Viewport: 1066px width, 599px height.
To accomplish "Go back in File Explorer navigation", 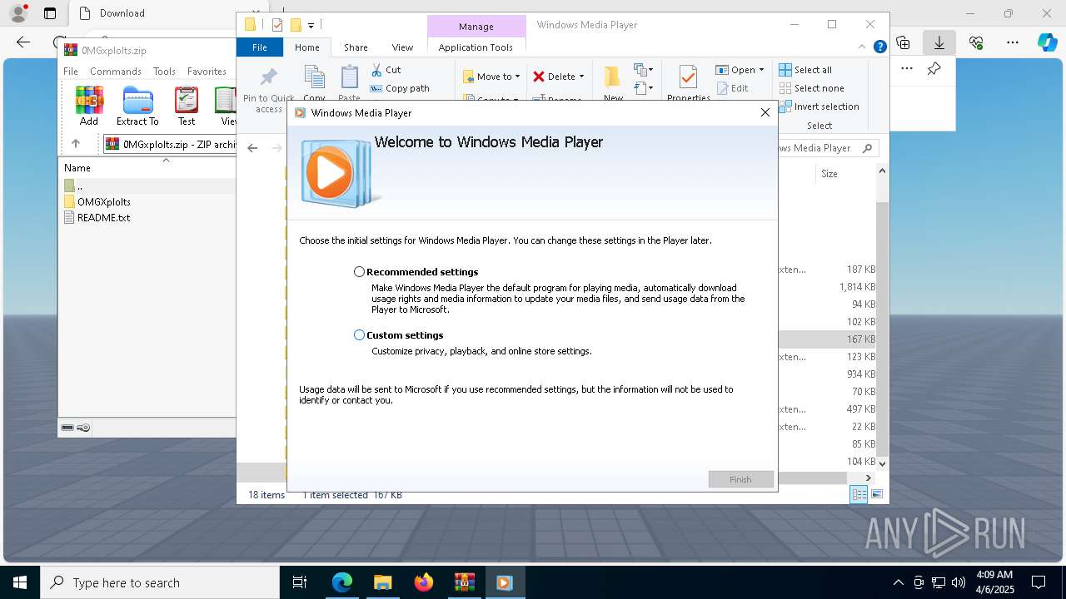I will 252,148.
